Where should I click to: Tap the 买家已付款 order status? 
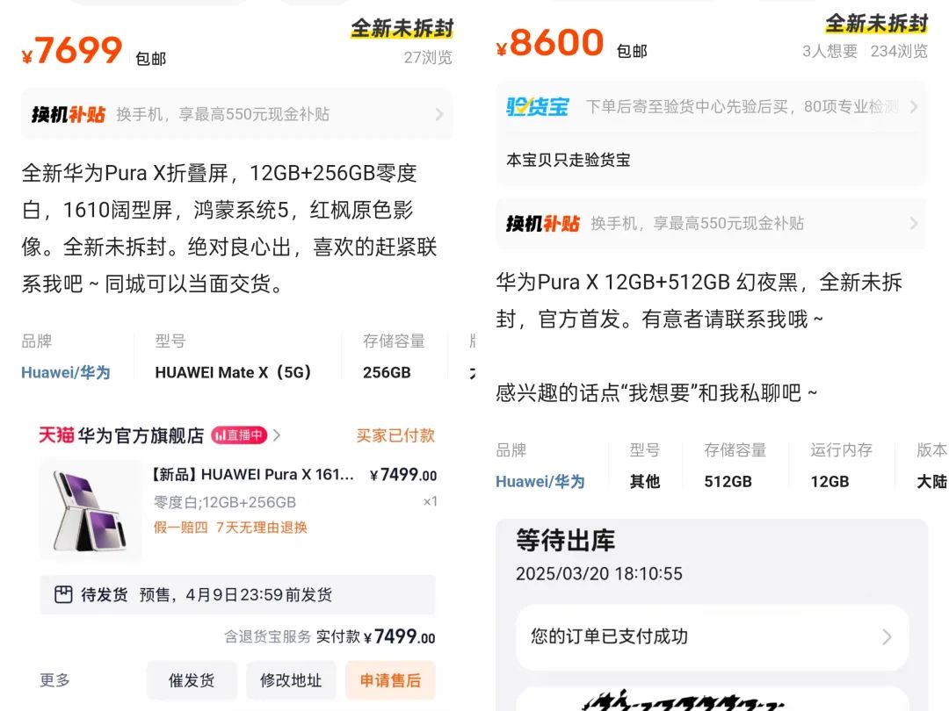tap(395, 435)
